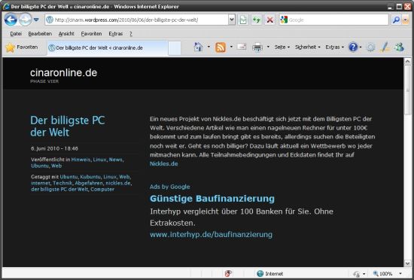The image size is (414, 280).
Task: Click the protected mode status icon
Action: click(357, 274)
